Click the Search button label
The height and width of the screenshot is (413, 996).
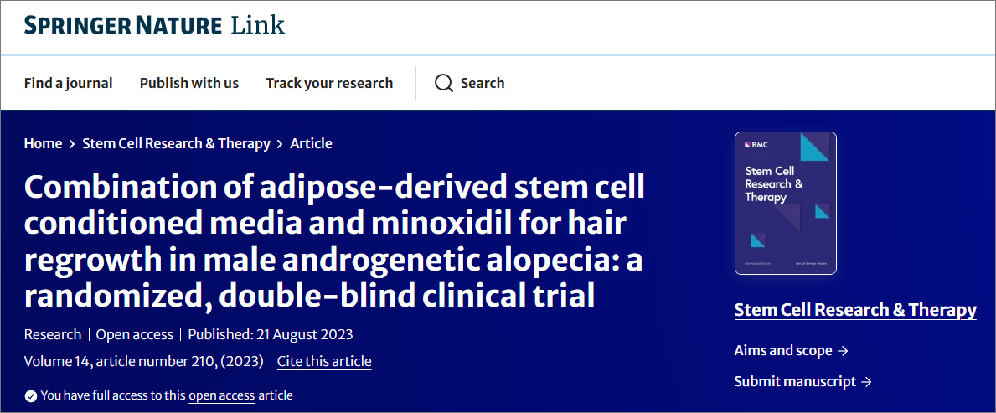point(483,83)
